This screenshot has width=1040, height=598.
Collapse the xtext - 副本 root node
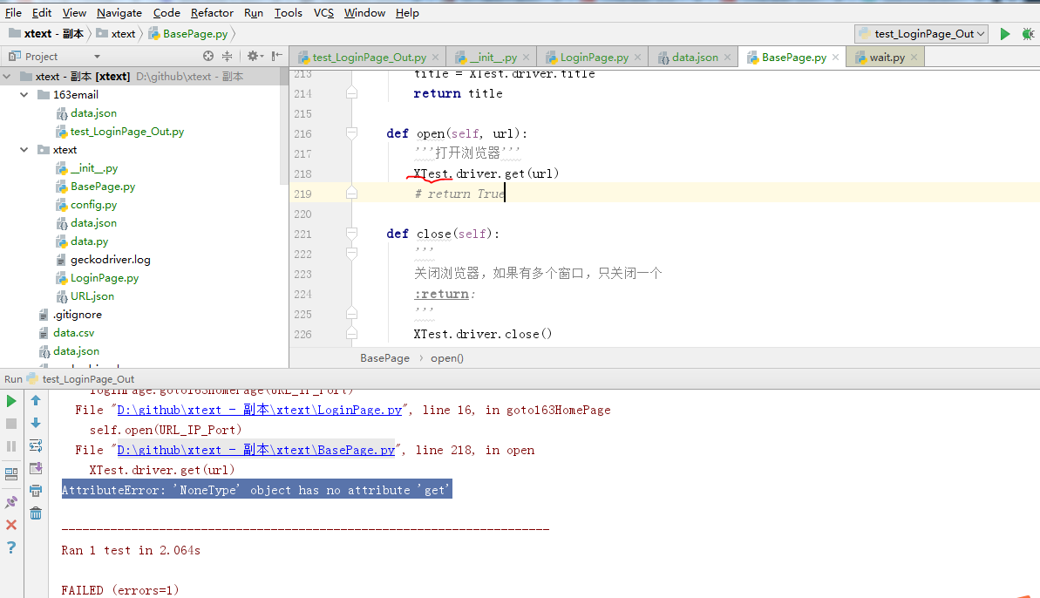coord(7,77)
